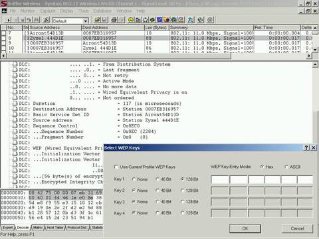Viewport: 319px width, 239px height.
Task: Tick the checkbox for packet row 10
Action: coord(3,48)
